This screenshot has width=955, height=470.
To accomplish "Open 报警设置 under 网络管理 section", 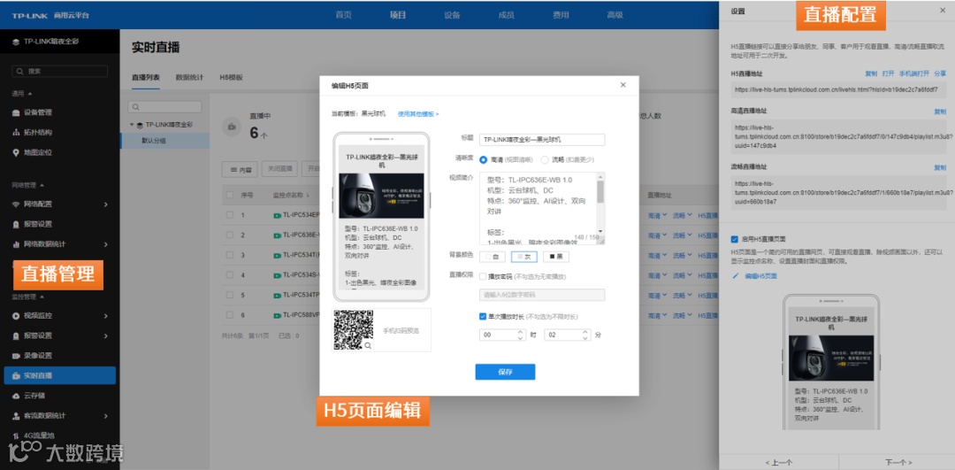I will (38, 224).
